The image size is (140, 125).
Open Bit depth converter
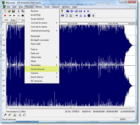point(42,40)
